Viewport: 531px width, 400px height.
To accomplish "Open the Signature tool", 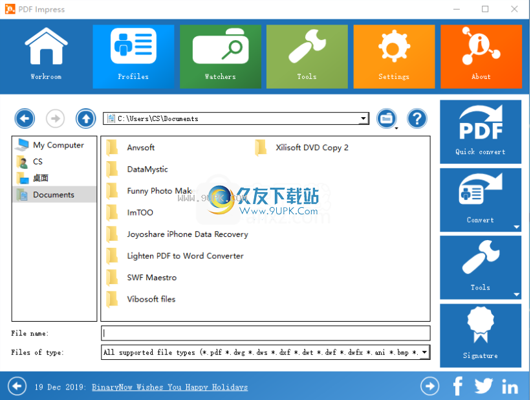I will coord(481,335).
